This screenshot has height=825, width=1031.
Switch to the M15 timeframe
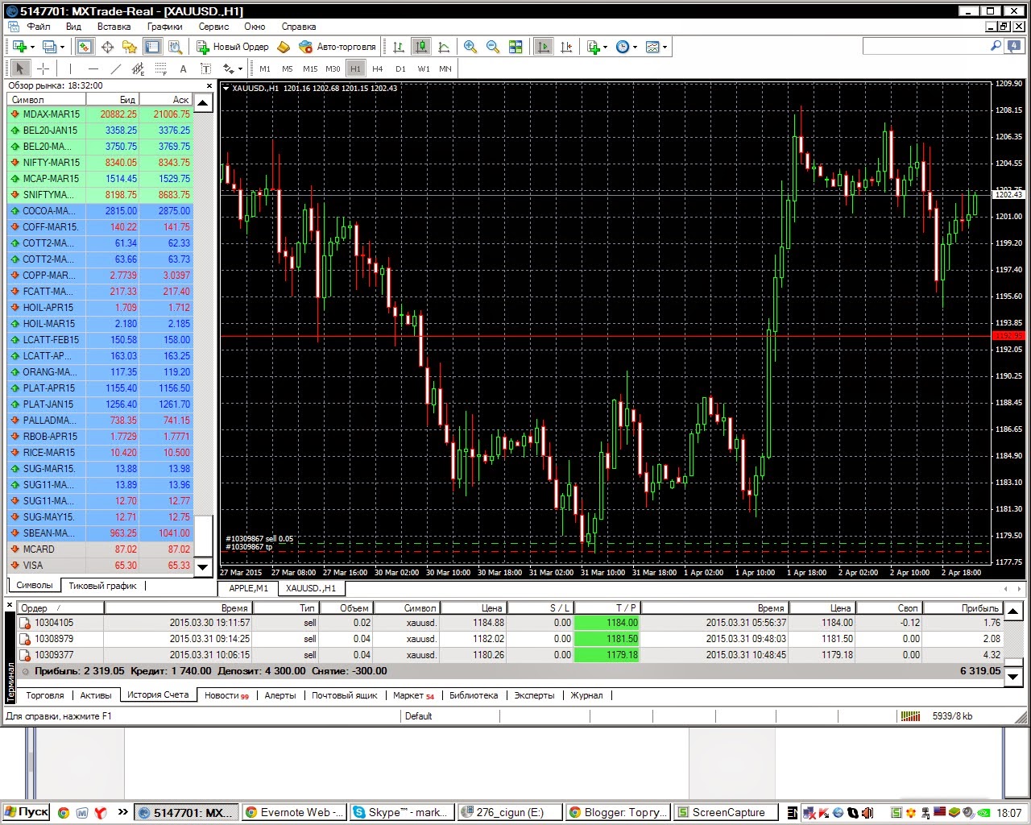[x=310, y=68]
